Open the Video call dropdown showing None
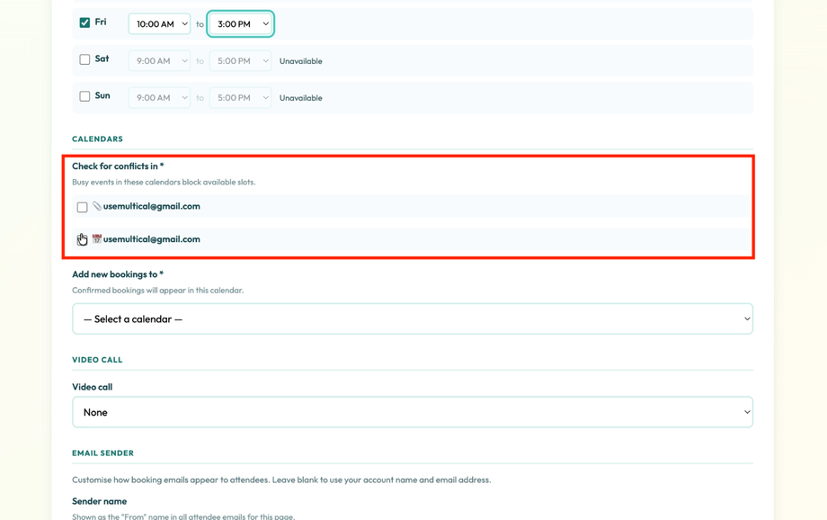This screenshot has height=520, width=827. tap(413, 411)
